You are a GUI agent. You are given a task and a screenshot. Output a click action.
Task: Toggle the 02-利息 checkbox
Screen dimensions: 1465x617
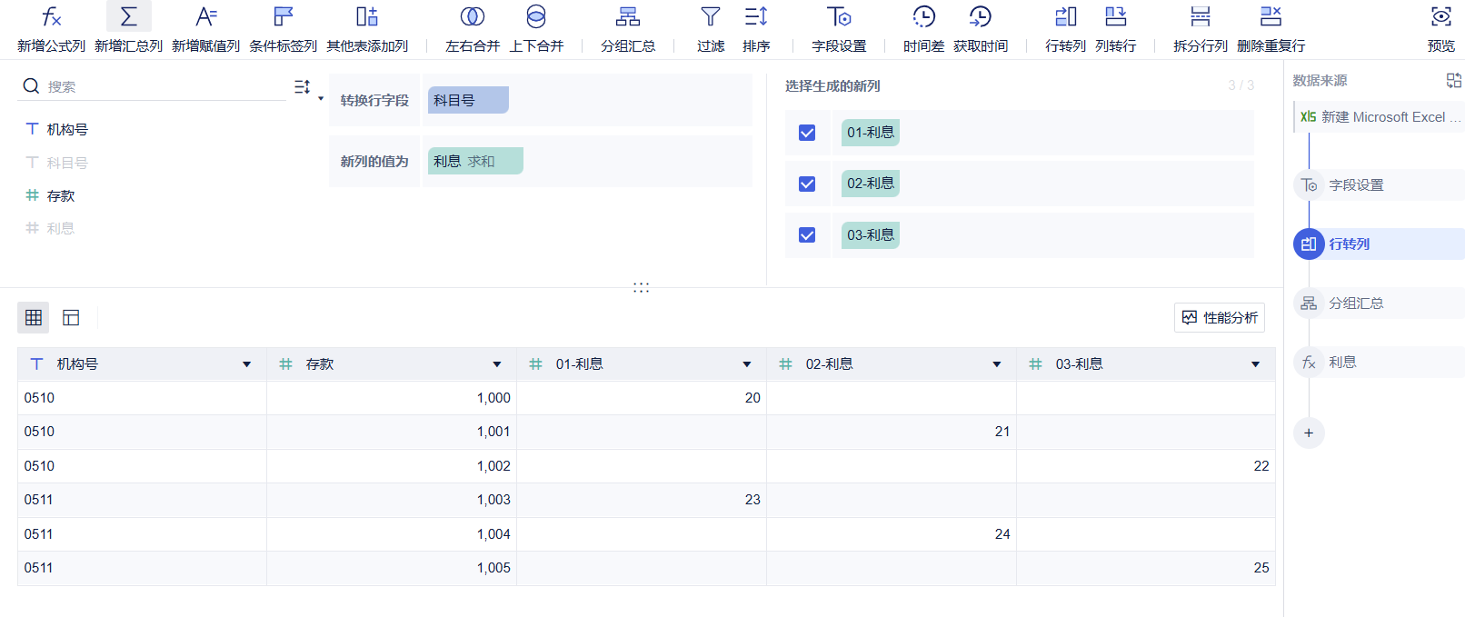pyautogui.click(x=807, y=184)
